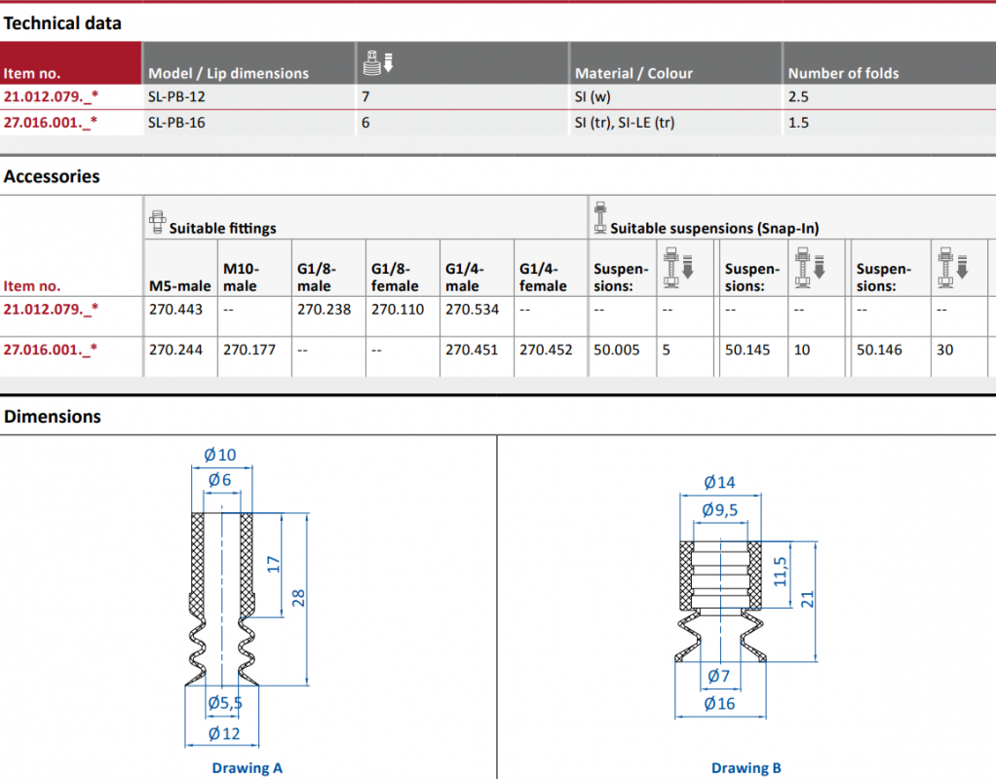
Task: Click the SL-PB-16 model cell
Action: click(x=176, y=123)
